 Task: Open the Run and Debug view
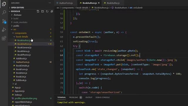tap(4, 30)
